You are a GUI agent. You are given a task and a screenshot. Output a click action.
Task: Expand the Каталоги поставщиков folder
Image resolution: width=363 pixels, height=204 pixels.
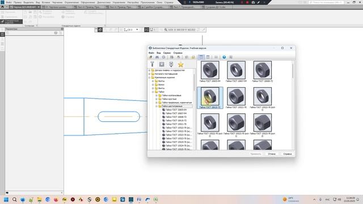click(149, 74)
